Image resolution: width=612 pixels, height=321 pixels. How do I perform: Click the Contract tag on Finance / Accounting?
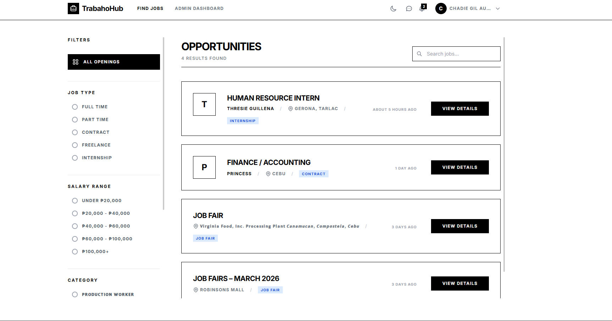pyautogui.click(x=314, y=173)
